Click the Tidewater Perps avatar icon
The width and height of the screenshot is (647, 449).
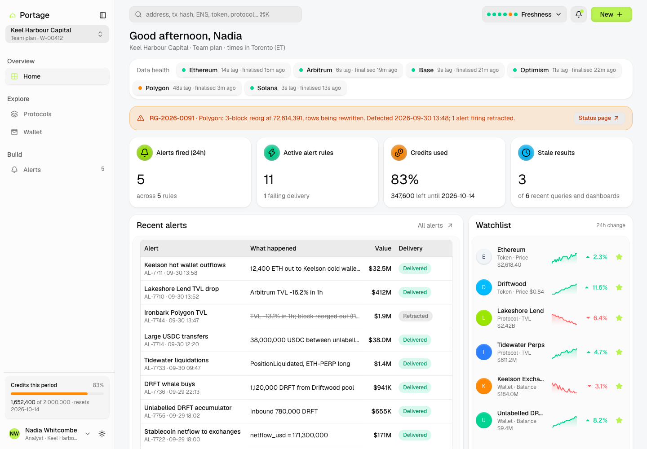[484, 352]
